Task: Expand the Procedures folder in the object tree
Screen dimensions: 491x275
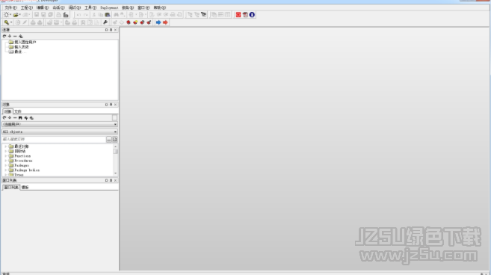Action: (6, 161)
